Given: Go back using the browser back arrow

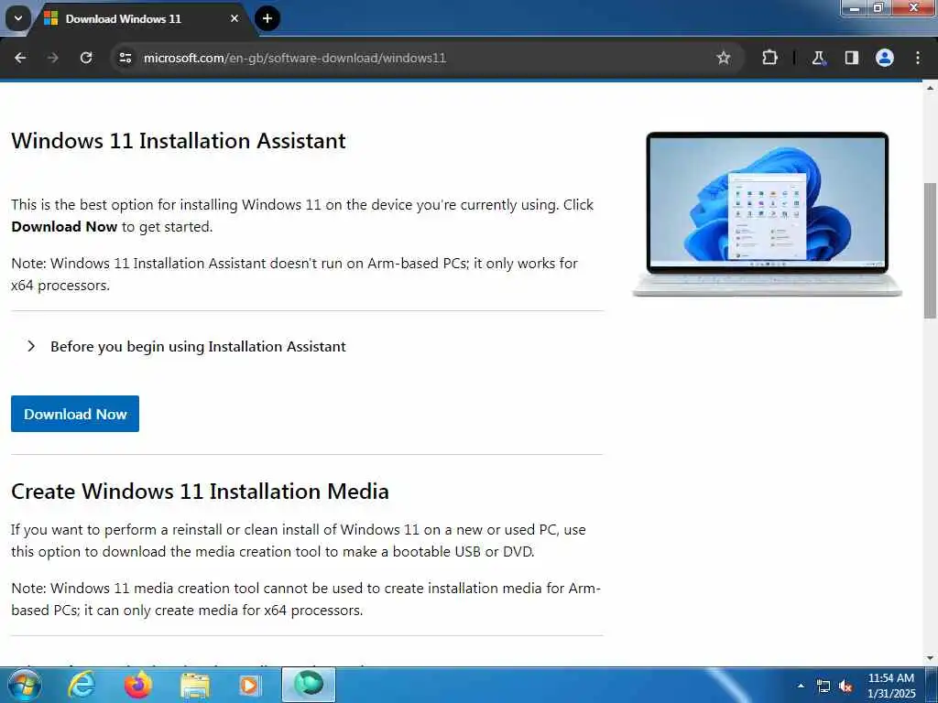Looking at the screenshot, I should click(x=20, y=58).
